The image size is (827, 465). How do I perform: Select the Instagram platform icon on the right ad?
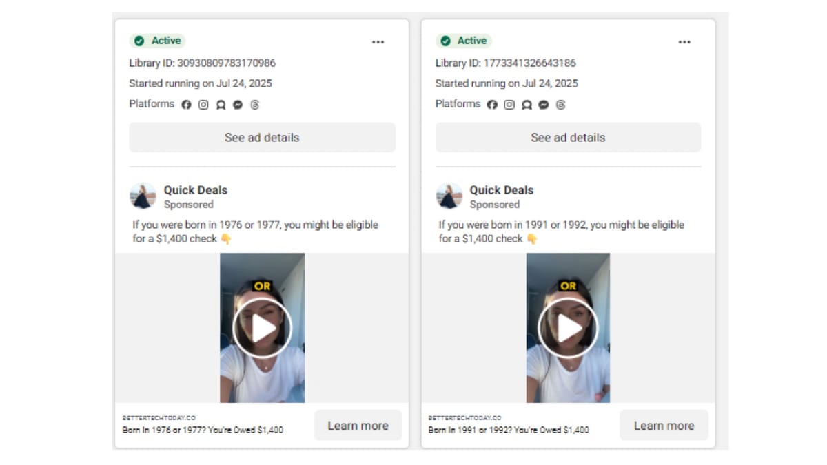point(509,105)
